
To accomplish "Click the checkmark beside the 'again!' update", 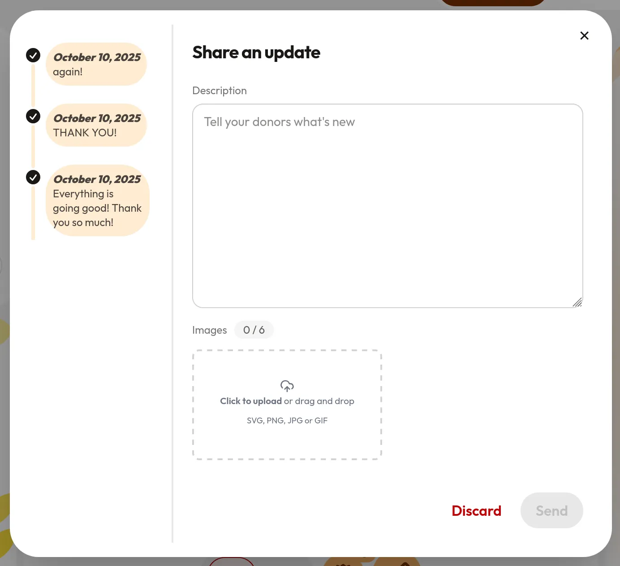I will pyautogui.click(x=33, y=55).
